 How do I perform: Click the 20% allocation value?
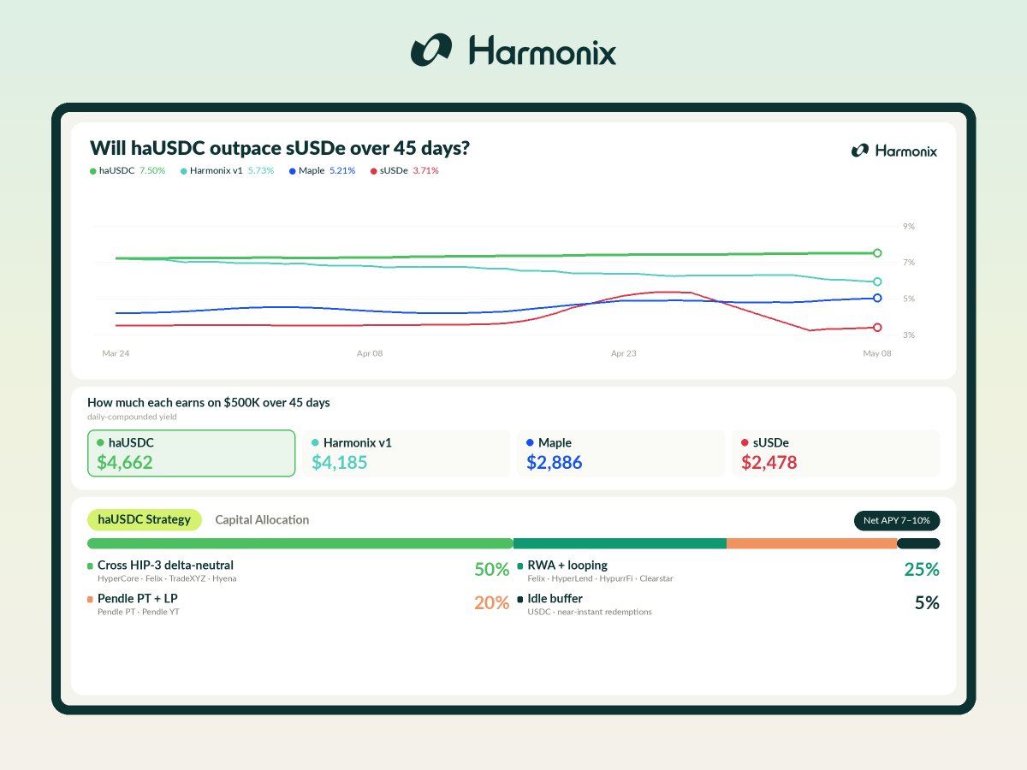click(x=492, y=603)
